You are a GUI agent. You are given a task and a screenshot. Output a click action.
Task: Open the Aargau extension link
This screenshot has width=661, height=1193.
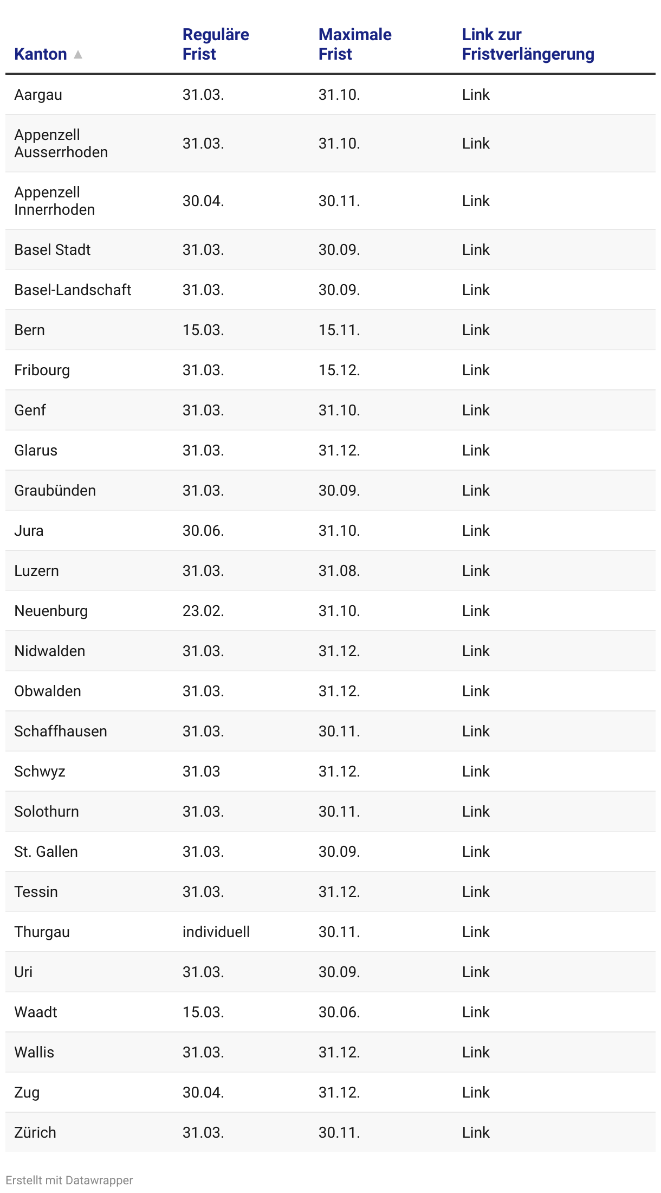[x=476, y=94]
